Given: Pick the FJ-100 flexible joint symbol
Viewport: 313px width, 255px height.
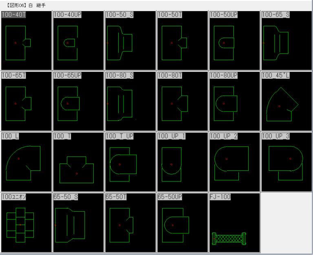Looking at the screenshot, I should [x=235, y=223].
